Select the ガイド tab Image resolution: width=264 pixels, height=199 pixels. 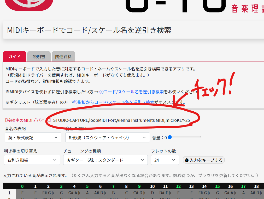pyautogui.click(x=14, y=56)
